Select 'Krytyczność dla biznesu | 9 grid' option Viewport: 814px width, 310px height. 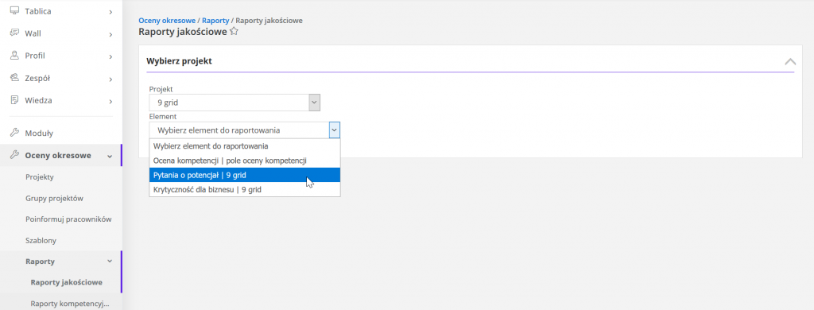click(245, 189)
